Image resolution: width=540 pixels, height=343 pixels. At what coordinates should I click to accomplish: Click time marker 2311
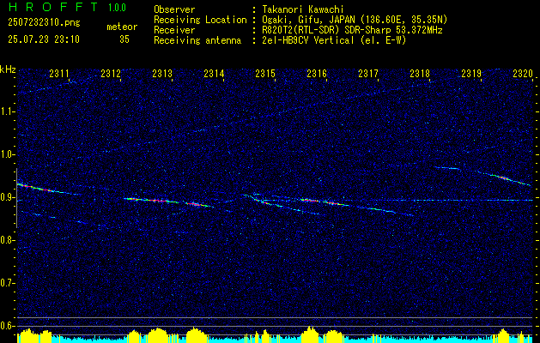[x=59, y=74]
